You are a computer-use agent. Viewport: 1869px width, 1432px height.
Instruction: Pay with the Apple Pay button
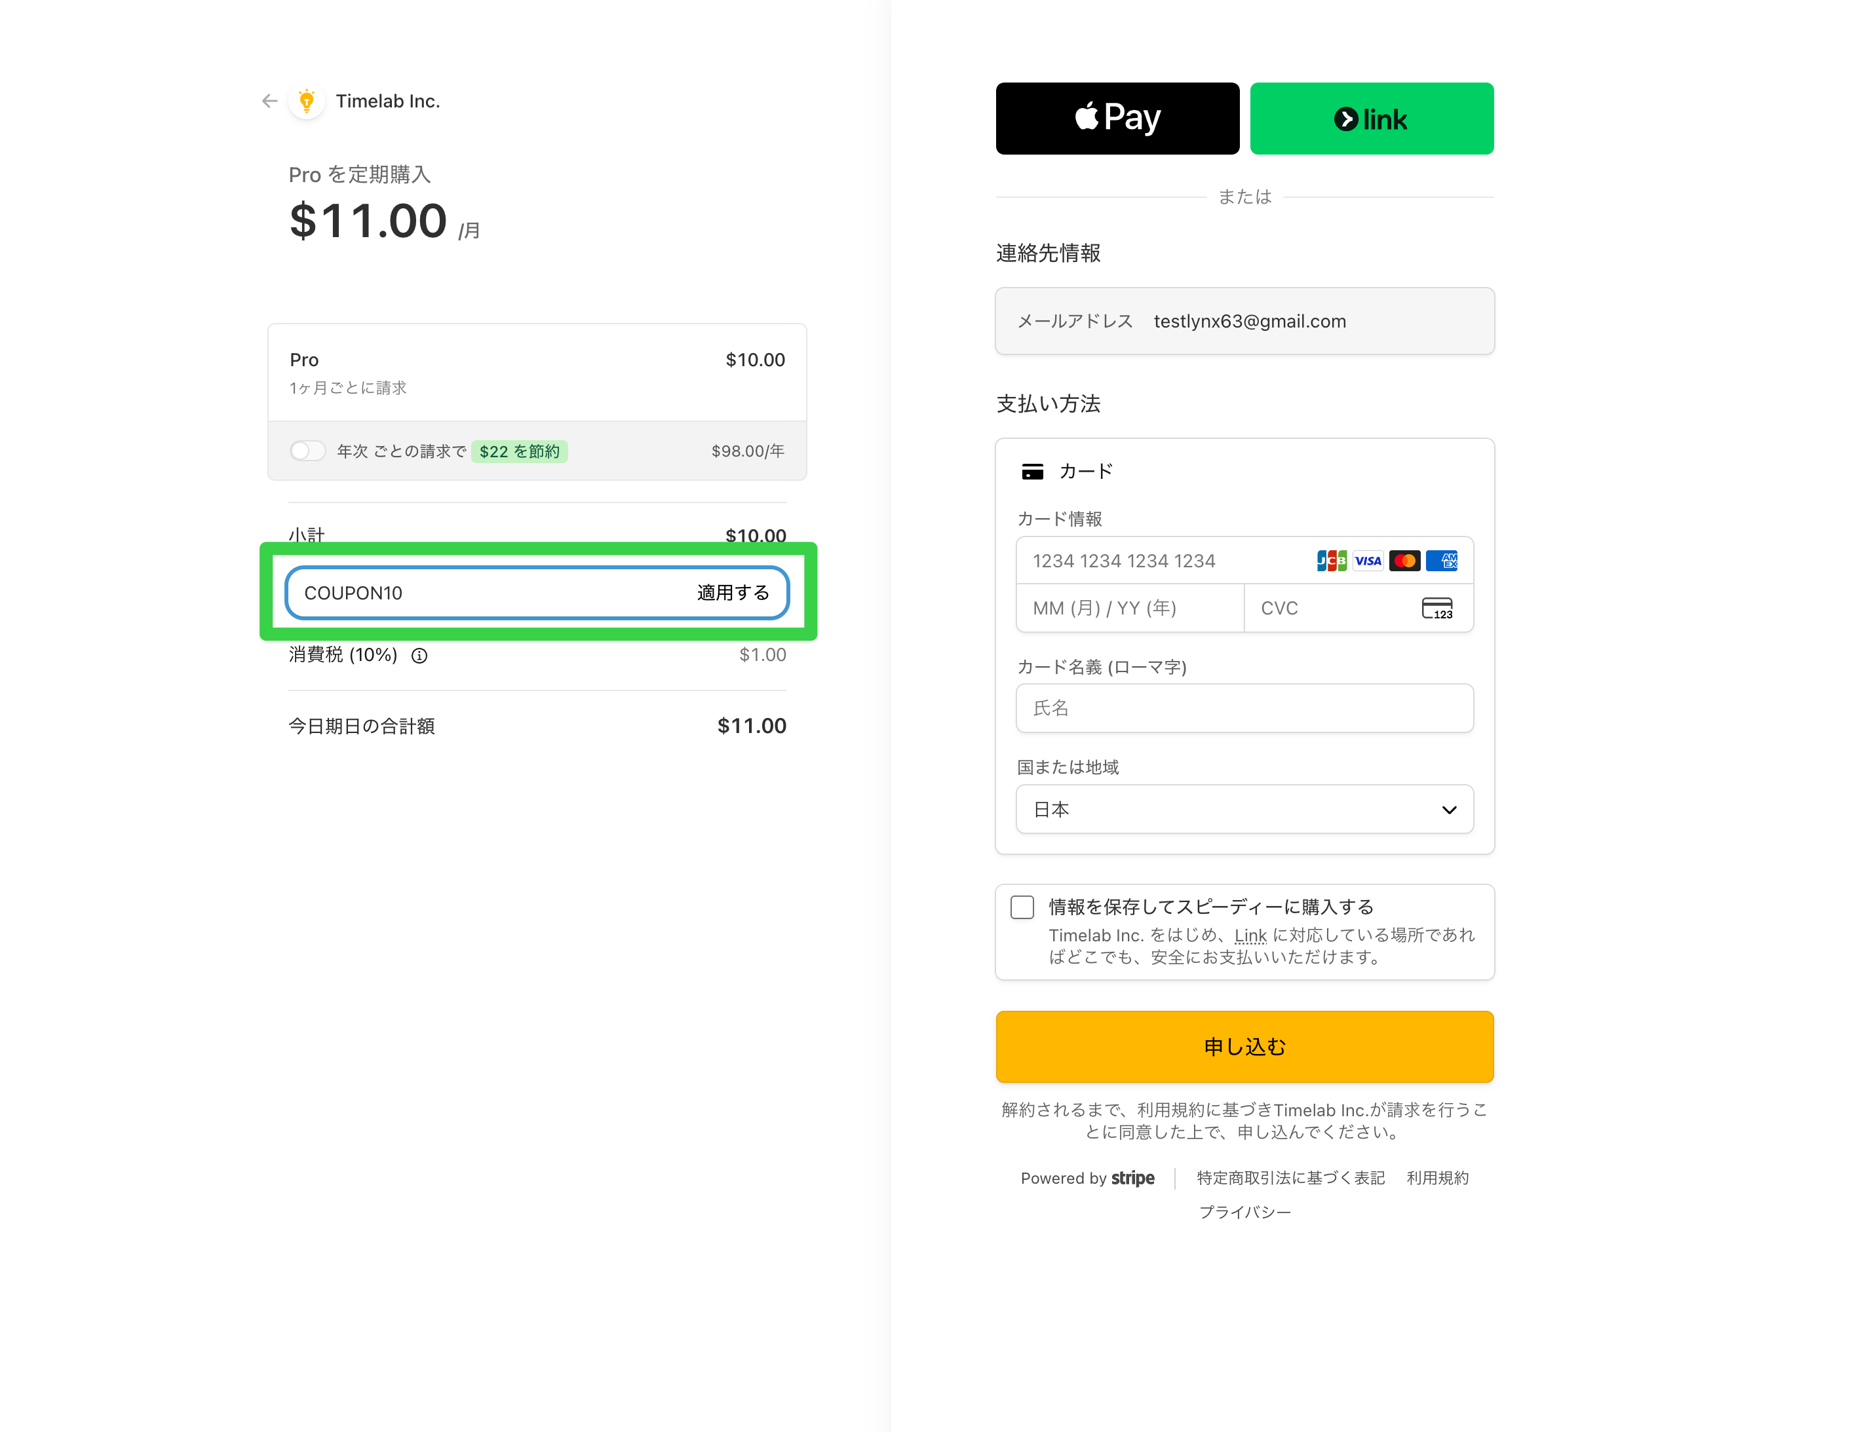pyautogui.click(x=1117, y=119)
